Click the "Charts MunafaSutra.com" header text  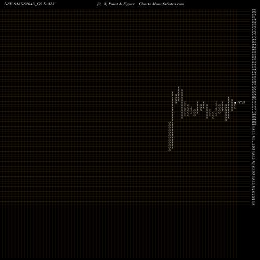[x=162, y=4]
